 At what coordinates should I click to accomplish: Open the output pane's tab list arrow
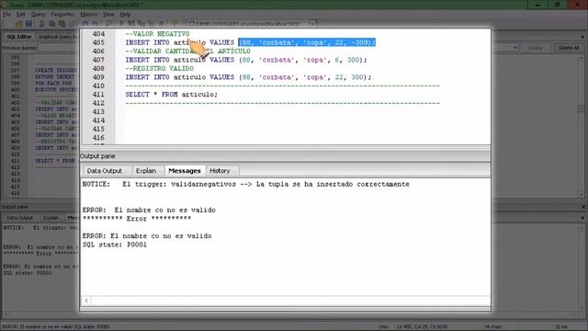(582, 218)
